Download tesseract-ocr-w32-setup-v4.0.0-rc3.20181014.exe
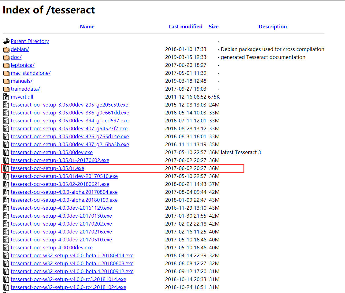This screenshot has height=293, width=345. [x=69, y=279]
